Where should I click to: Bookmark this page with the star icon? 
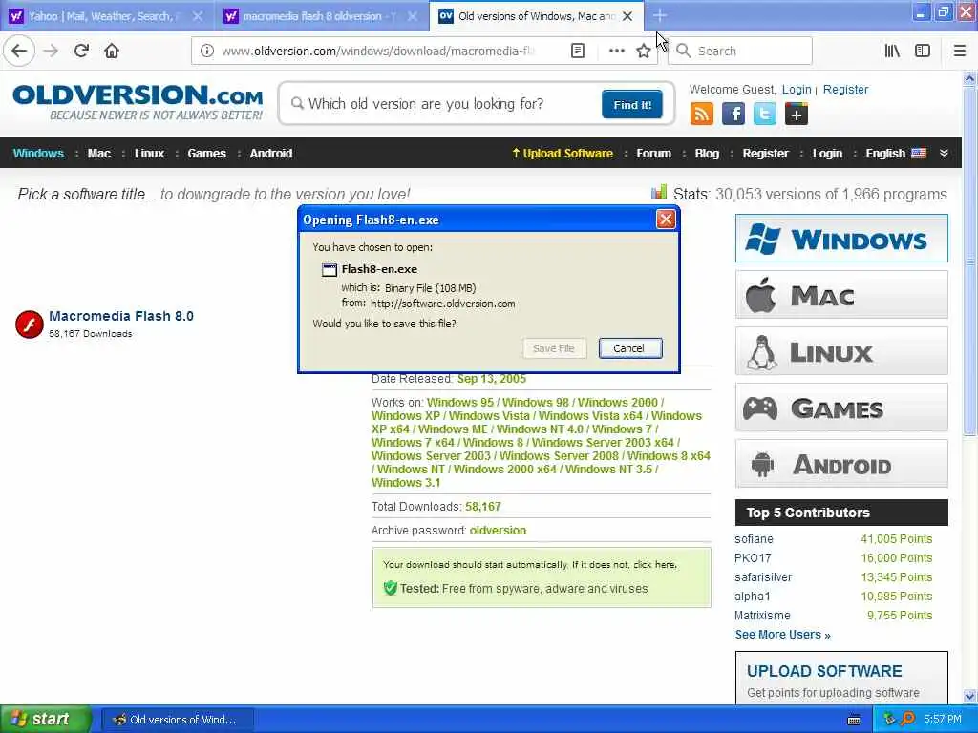(x=644, y=52)
